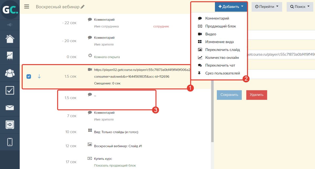Click the video camera icon of the player URL row

90,70
